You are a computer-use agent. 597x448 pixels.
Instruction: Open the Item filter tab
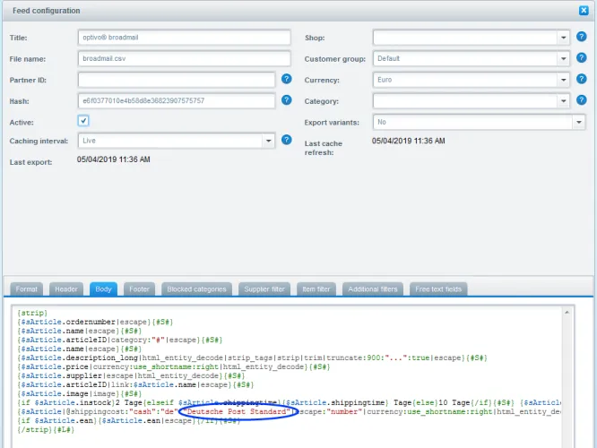click(316, 289)
